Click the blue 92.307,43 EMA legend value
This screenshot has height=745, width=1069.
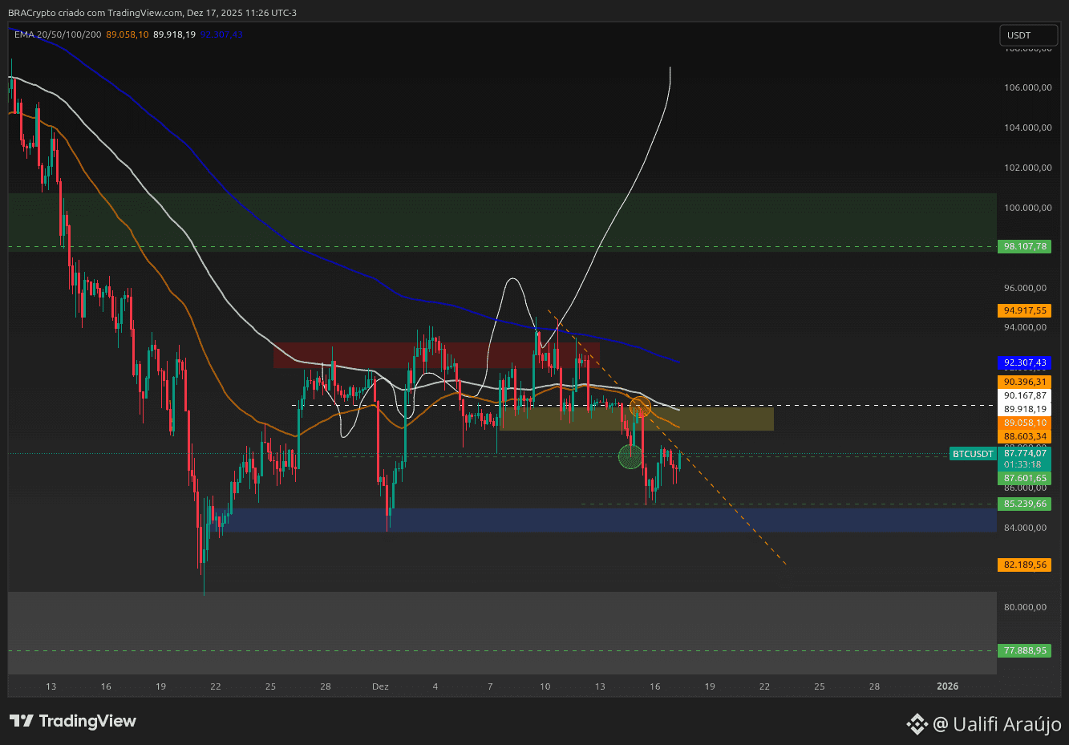tap(221, 34)
